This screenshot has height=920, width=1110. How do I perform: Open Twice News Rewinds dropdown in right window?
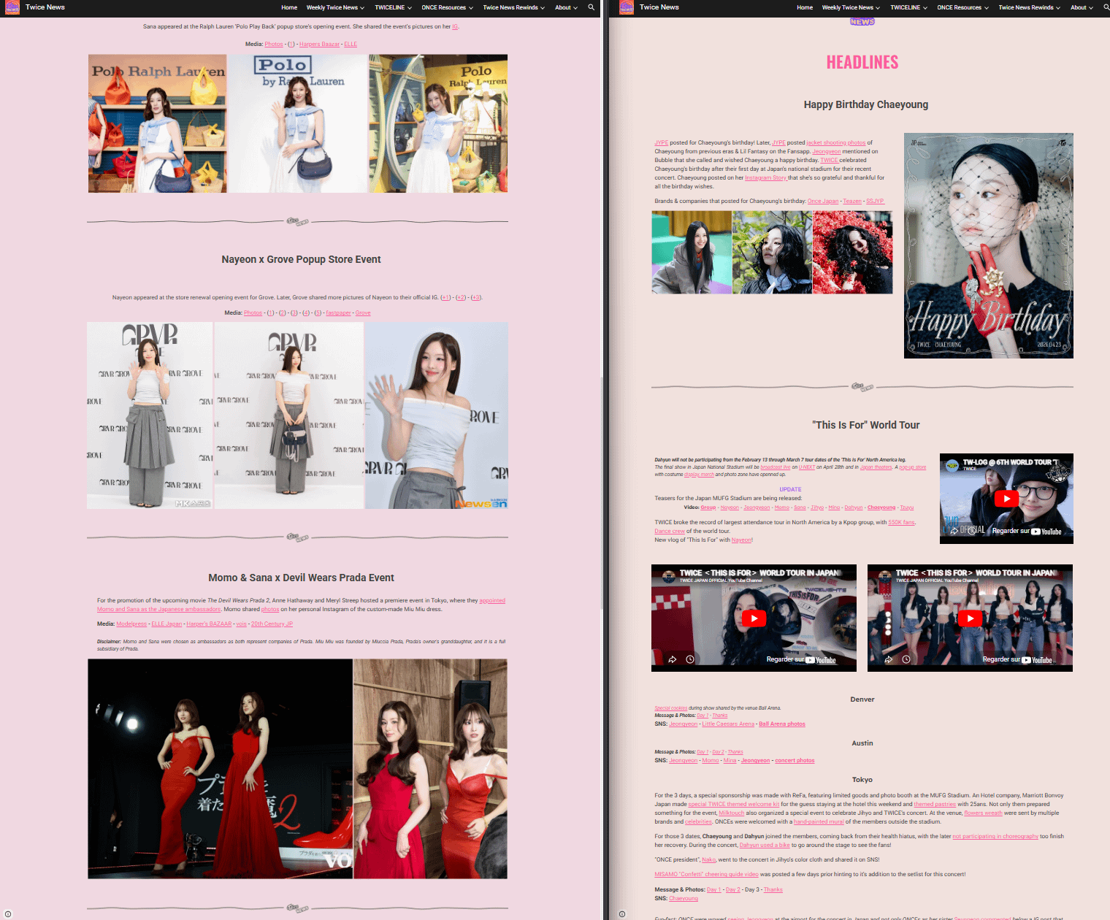coord(1029,7)
